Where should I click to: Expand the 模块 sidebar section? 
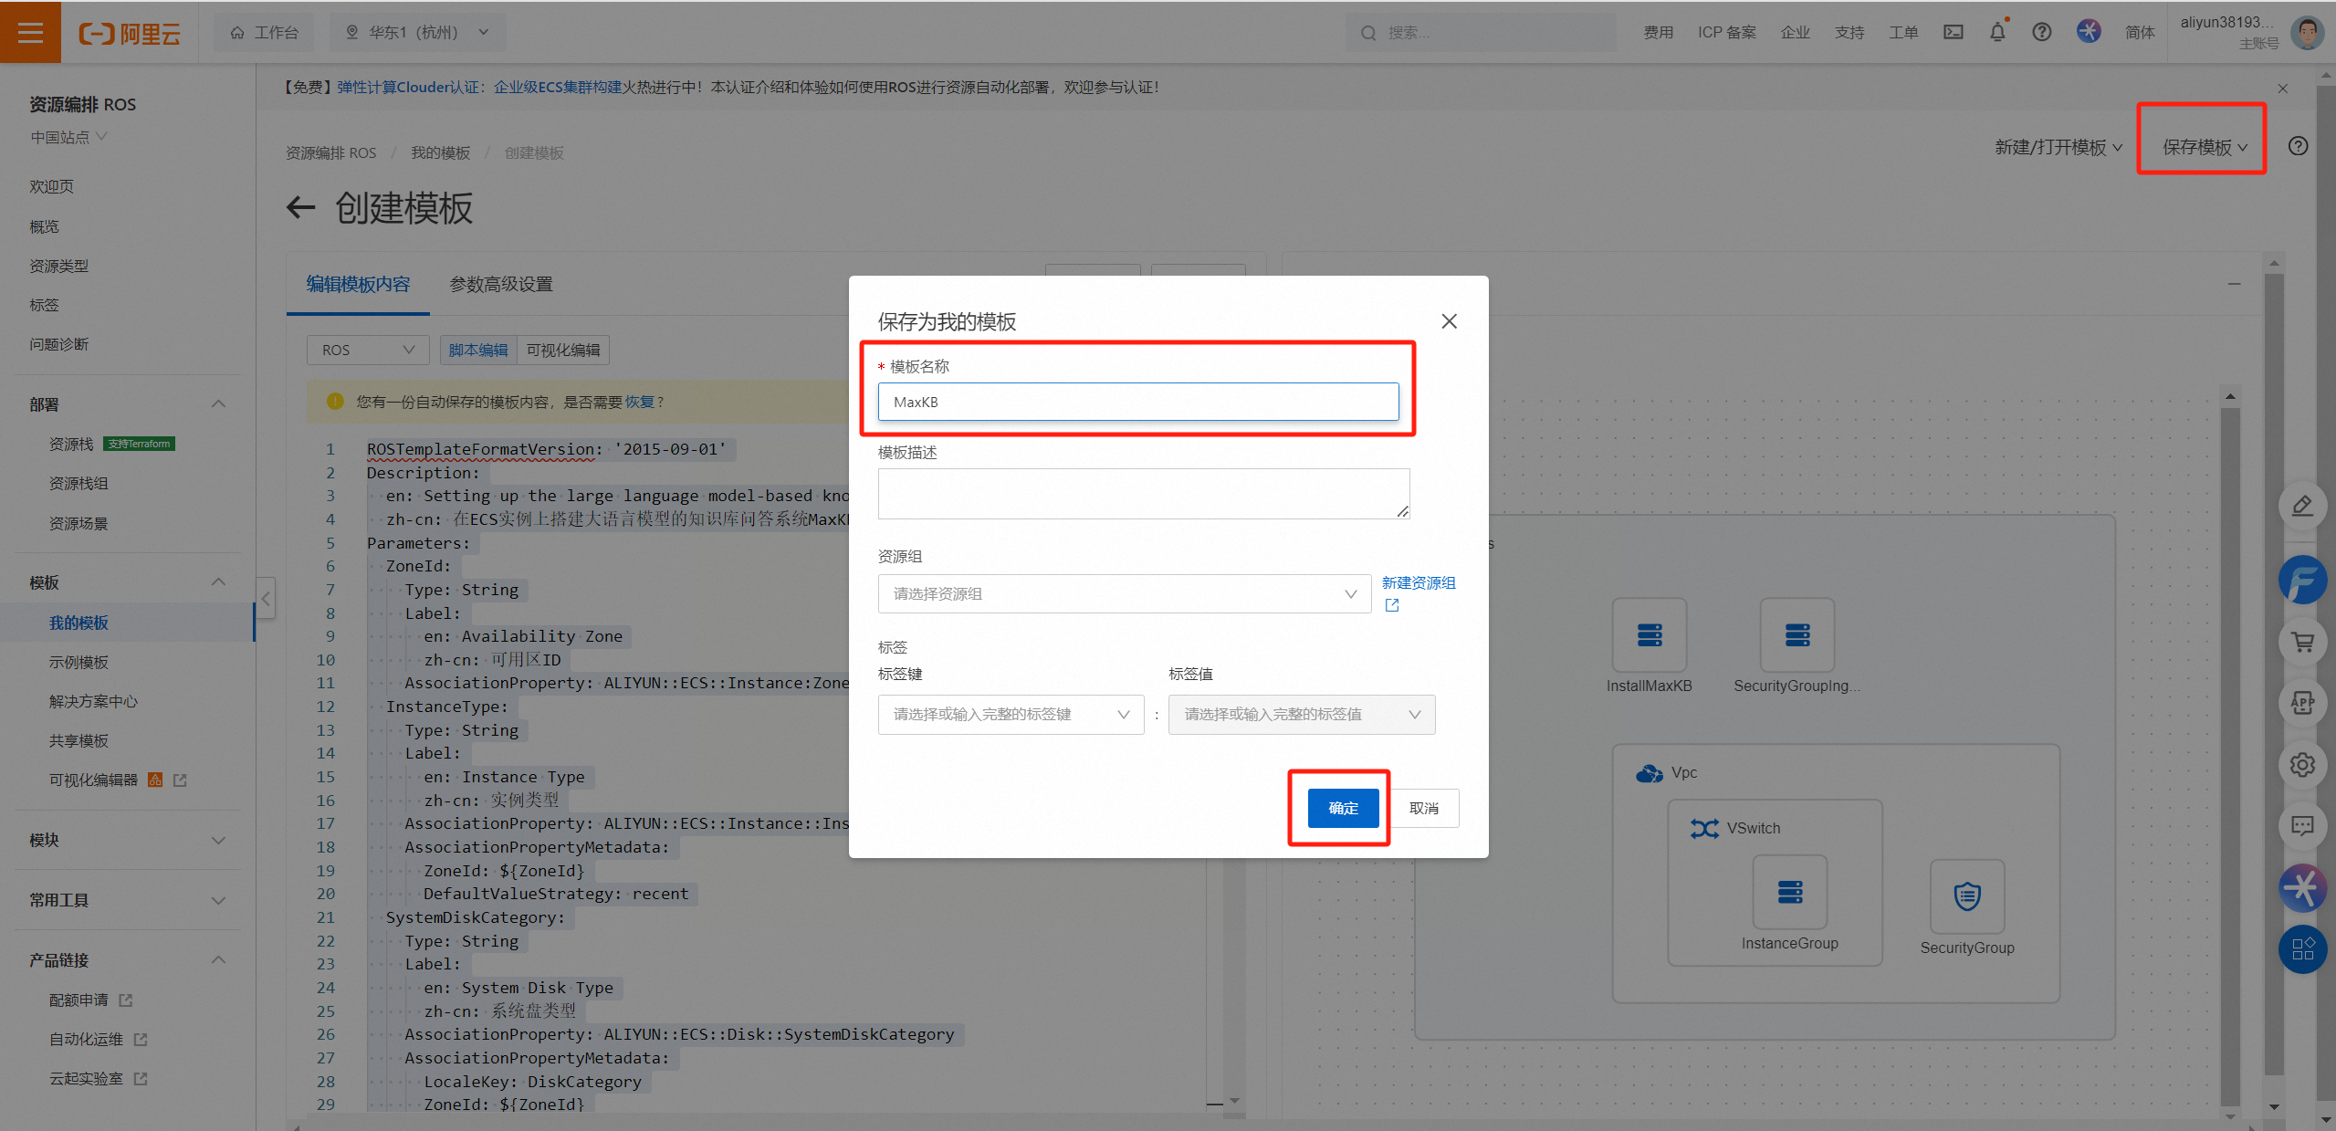point(218,841)
